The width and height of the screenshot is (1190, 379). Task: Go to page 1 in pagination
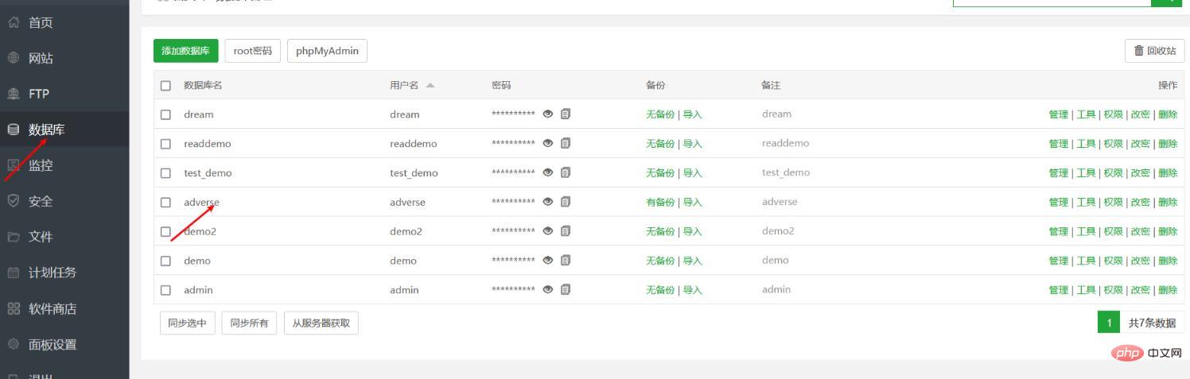[1109, 323]
